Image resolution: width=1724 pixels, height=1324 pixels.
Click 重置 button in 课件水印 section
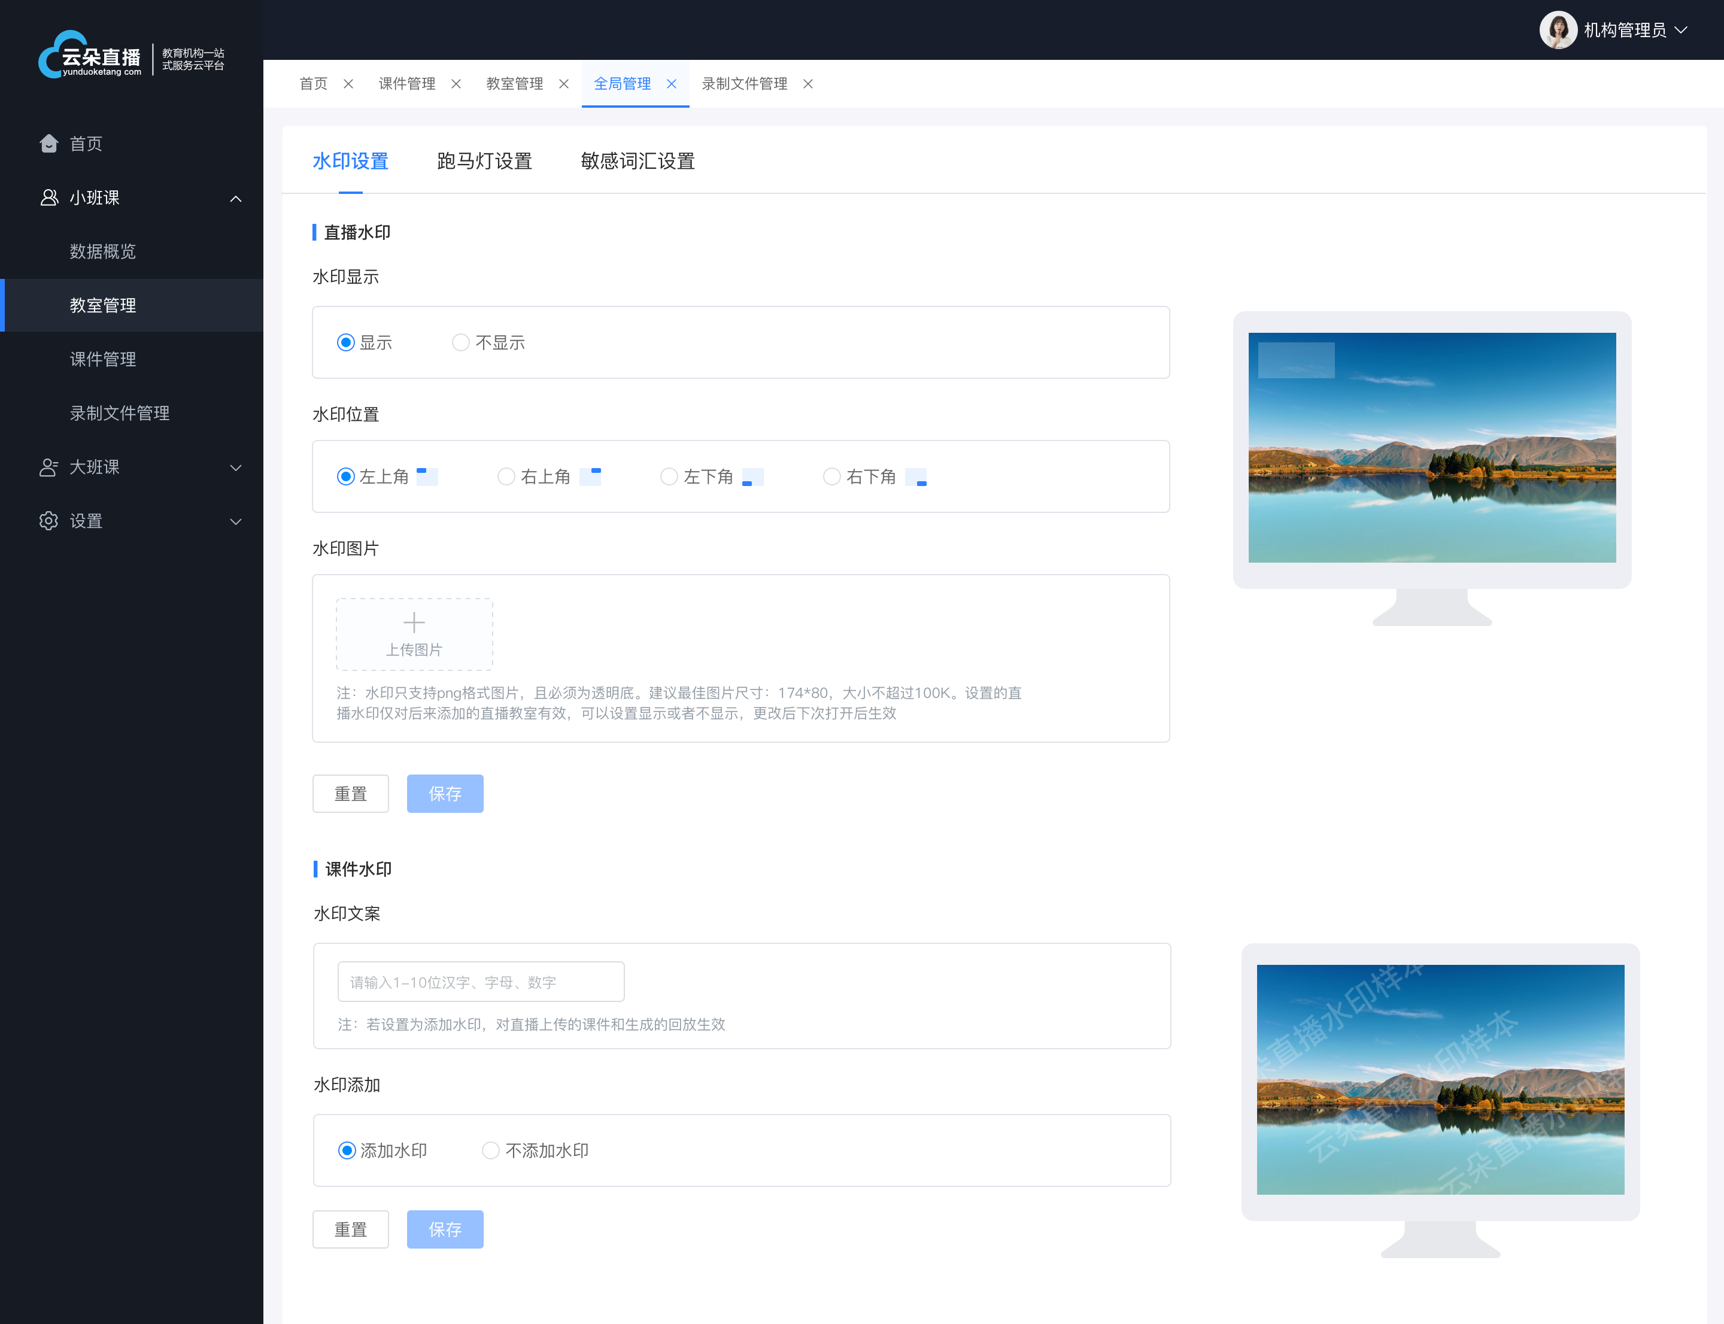[352, 1229]
